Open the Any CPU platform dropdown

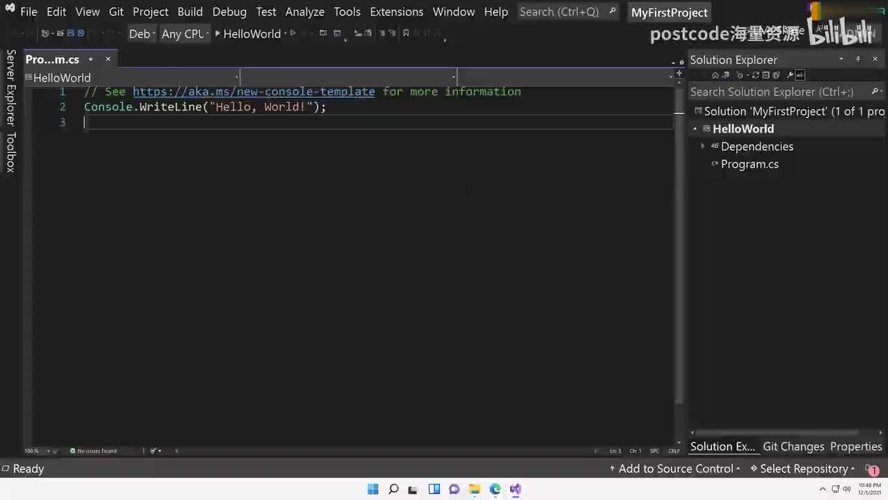point(185,33)
